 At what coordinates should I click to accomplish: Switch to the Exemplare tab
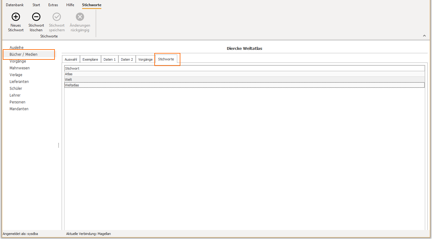coord(90,59)
